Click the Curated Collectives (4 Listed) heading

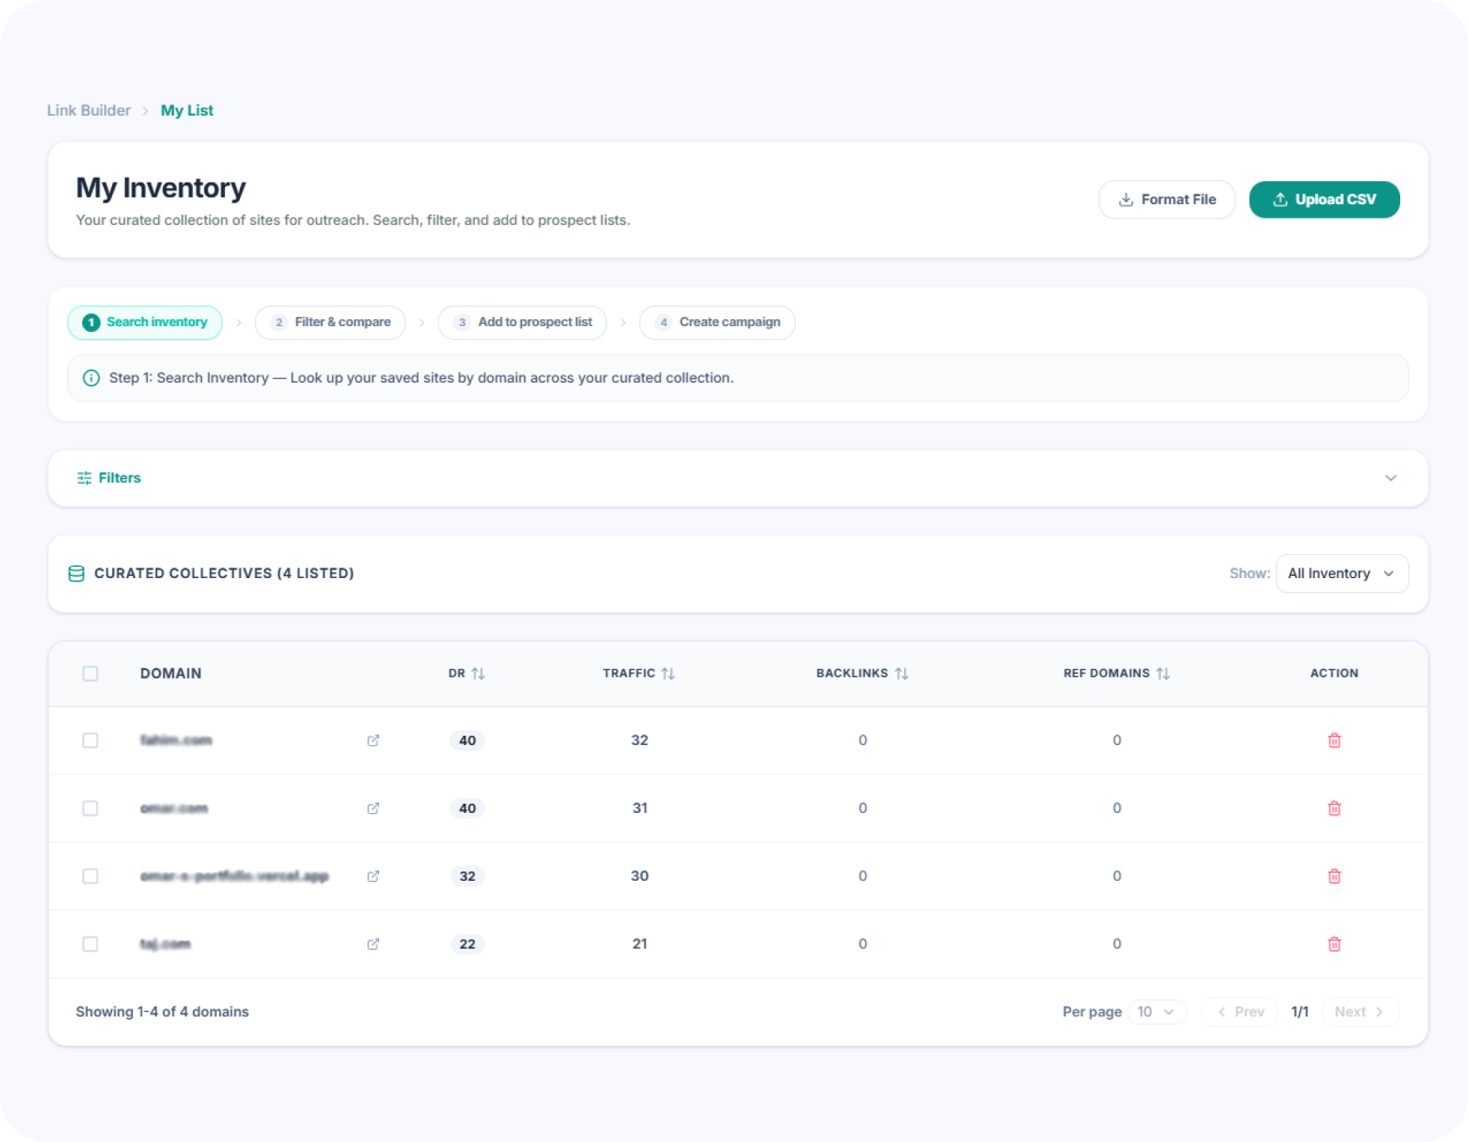[x=224, y=573]
